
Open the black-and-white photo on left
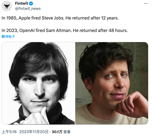(38, 83)
